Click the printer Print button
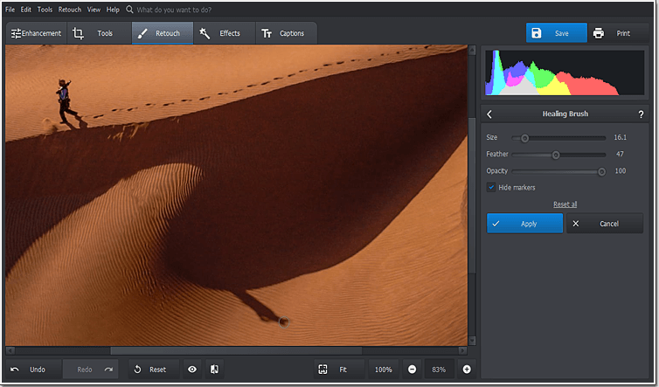Image resolution: width=659 pixels, height=387 pixels. (x=618, y=33)
